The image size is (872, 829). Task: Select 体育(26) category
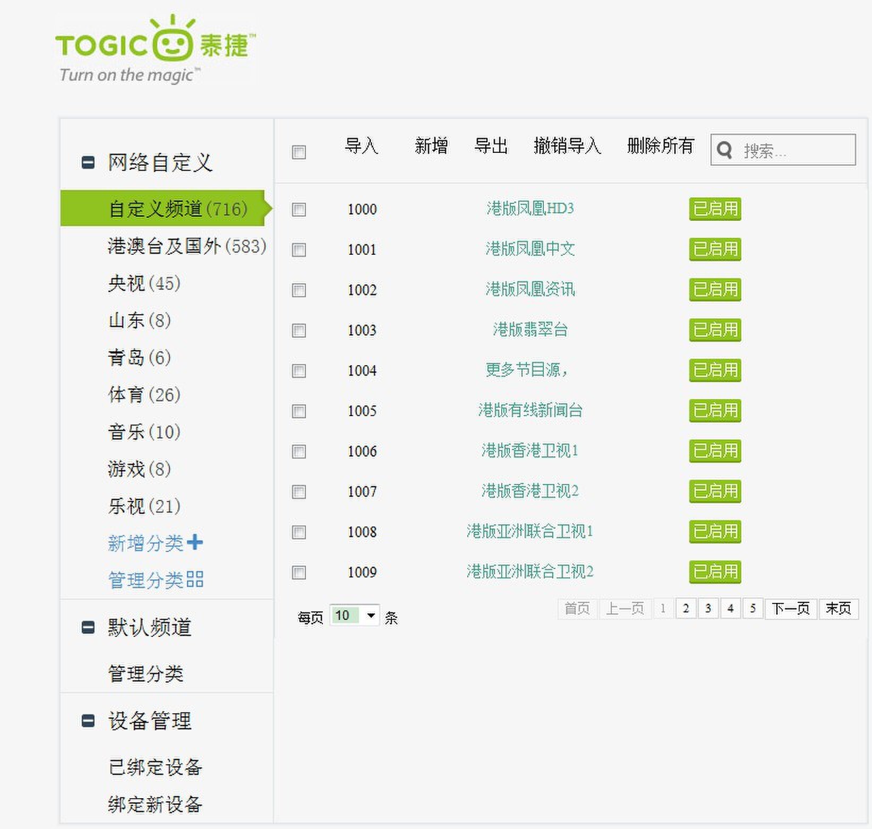(144, 394)
